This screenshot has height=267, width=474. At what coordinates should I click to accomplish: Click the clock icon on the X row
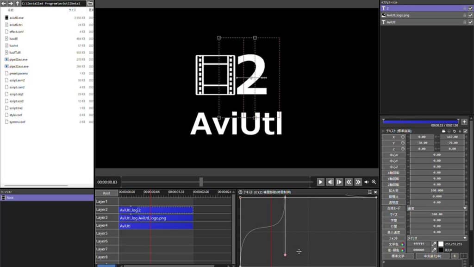coord(403,137)
